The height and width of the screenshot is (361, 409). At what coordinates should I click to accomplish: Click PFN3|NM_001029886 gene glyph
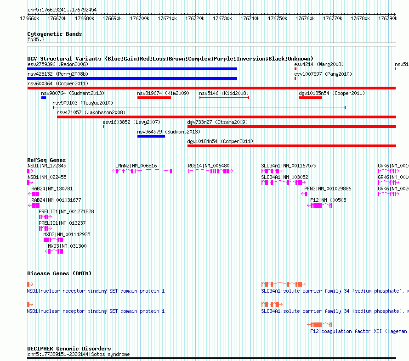tap(304, 194)
